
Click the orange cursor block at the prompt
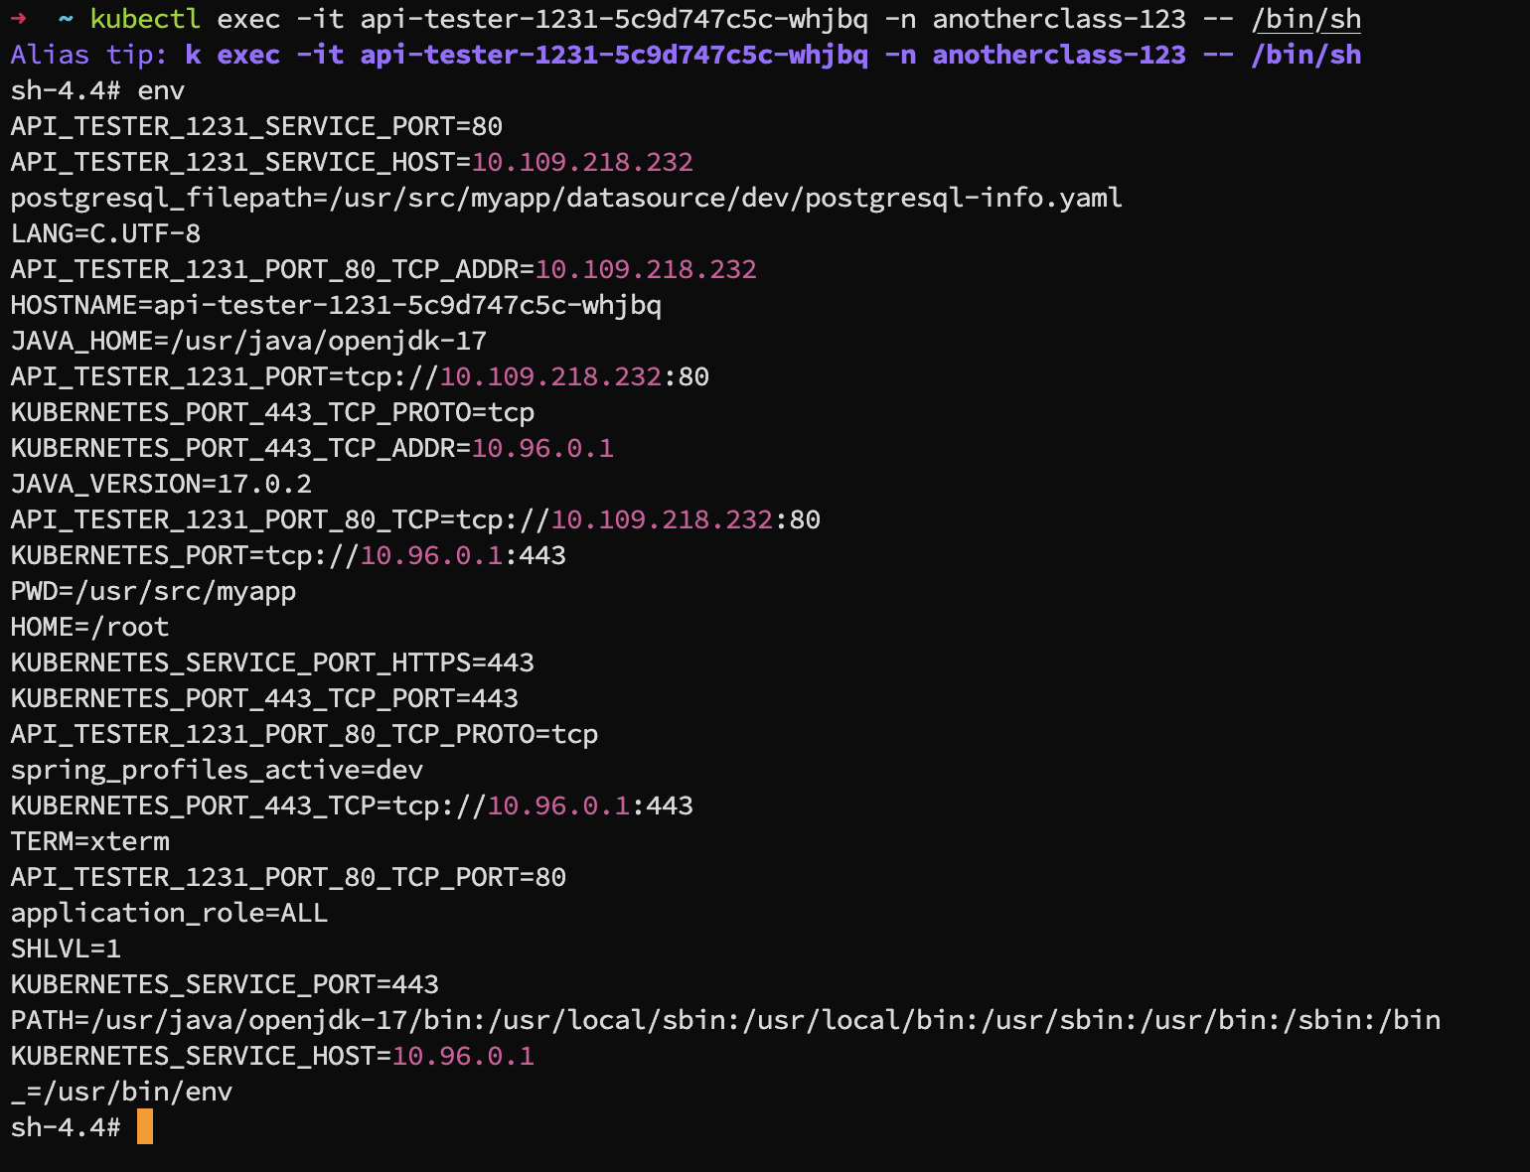[145, 1127]
